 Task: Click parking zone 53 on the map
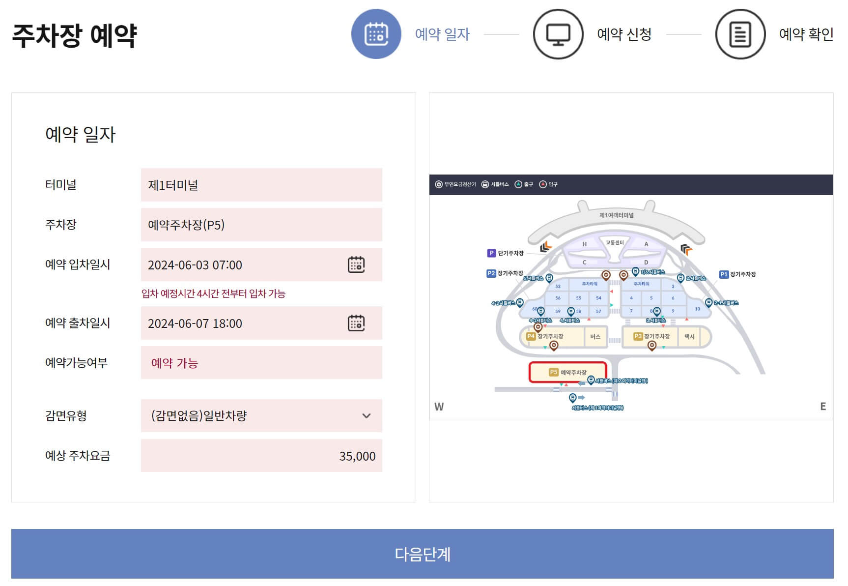coord(558,286)
